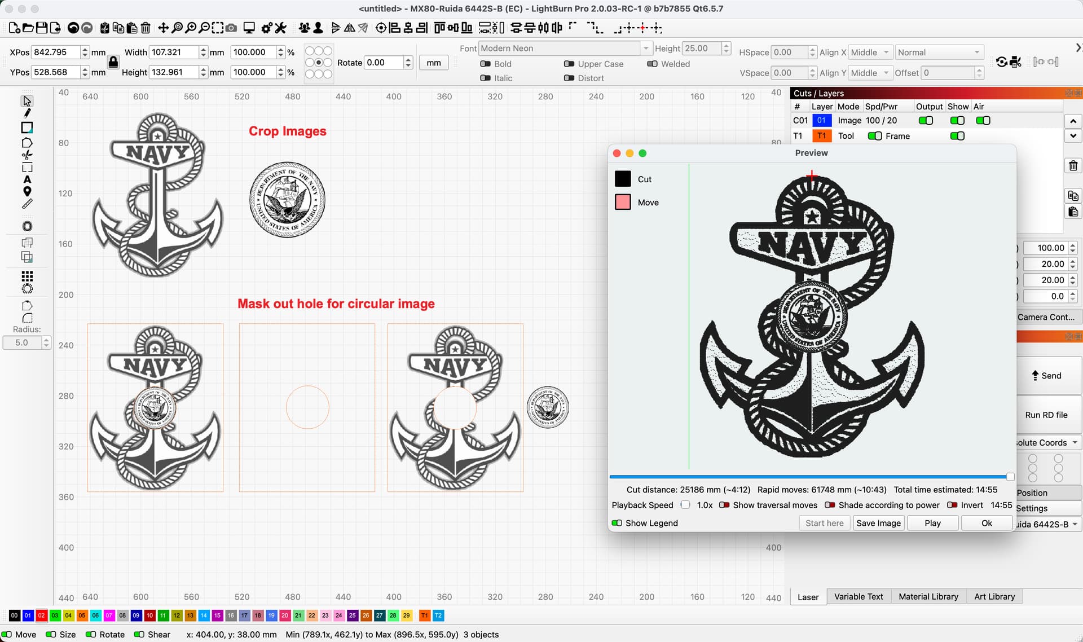Click the Delete trash icon in toolbar
The image size is (1083, 642).
point(146,28)
